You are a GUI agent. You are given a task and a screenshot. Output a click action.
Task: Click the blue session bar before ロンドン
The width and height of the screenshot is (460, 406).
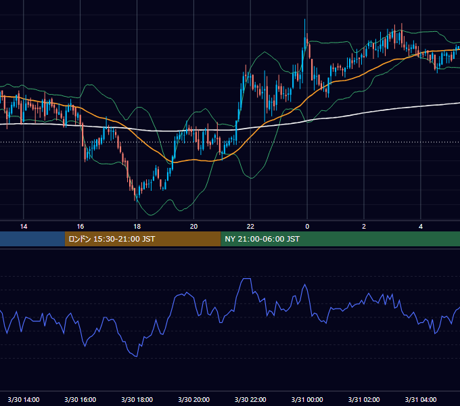tap(32, 239)
